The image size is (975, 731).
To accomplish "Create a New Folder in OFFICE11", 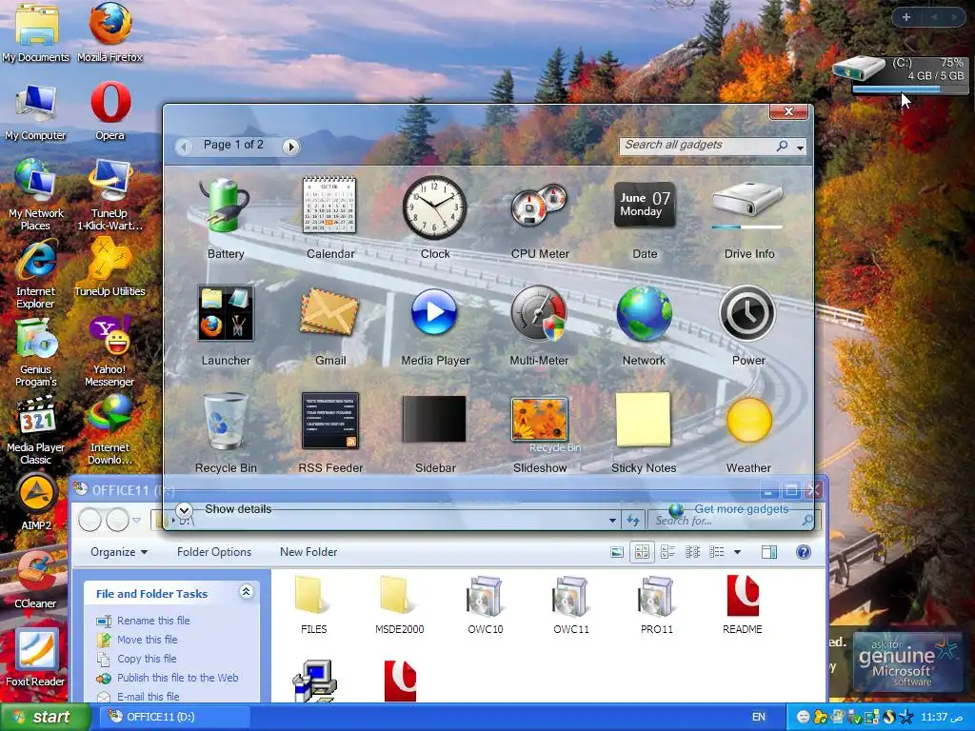I will [x=308, y=552].
